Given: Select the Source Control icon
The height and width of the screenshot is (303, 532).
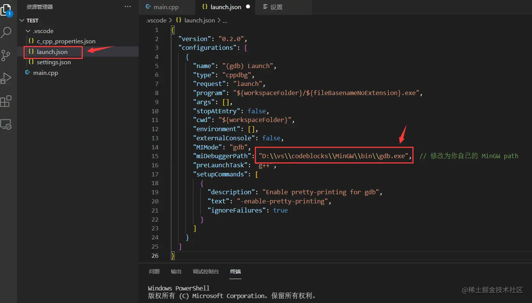Looking at the screenshot, I should [6, 56].
